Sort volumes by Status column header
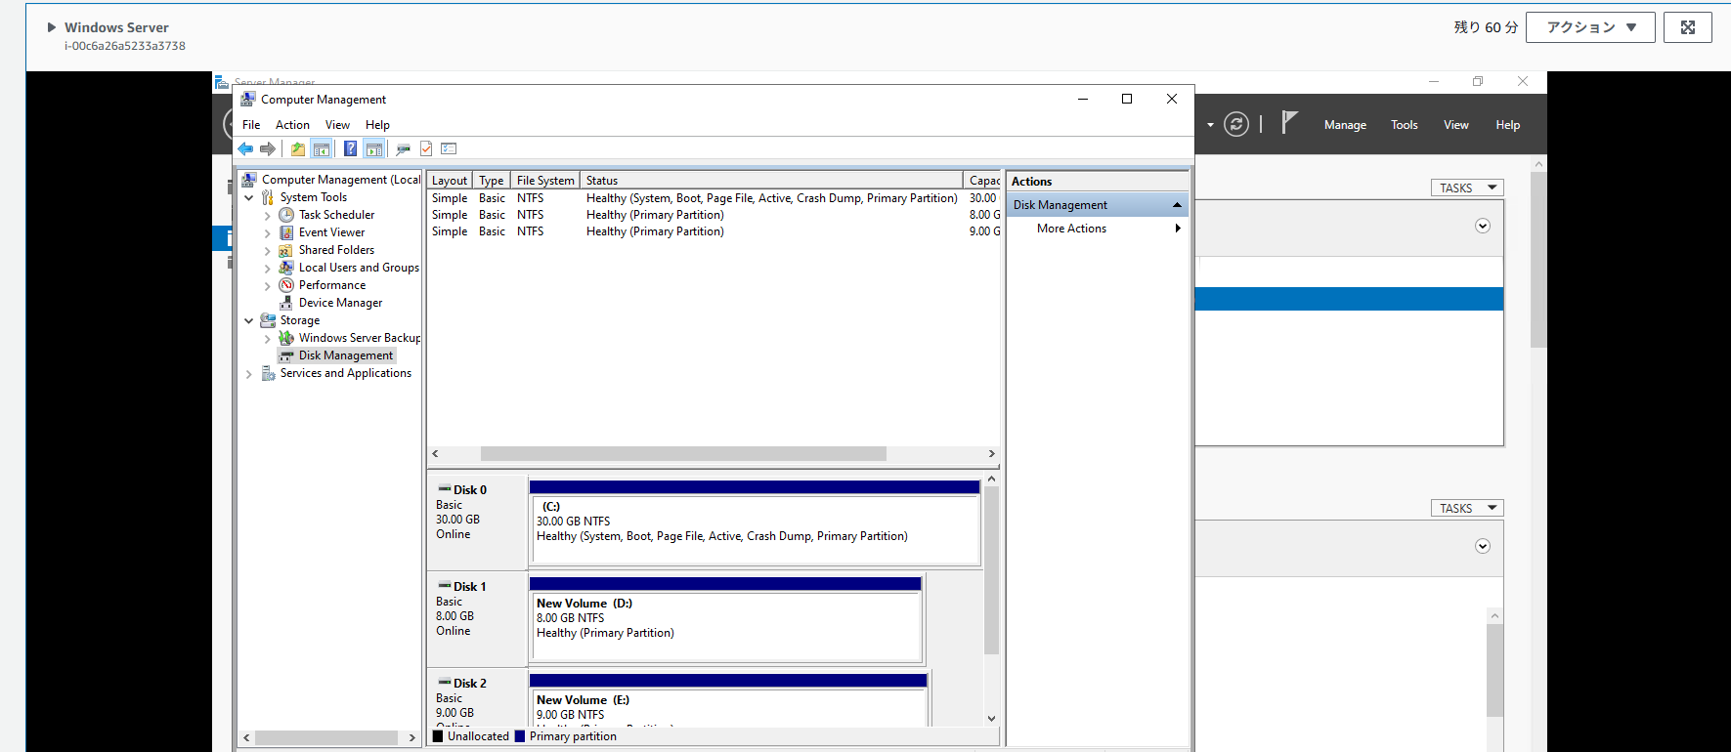Screen dimensions: 1731x752 [x=772, y=181]
